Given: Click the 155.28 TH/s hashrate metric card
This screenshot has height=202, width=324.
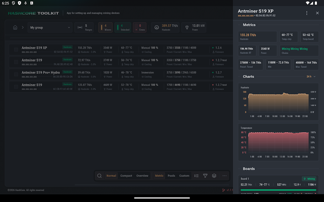Looking at the screenshot, I should pos(257,37).
